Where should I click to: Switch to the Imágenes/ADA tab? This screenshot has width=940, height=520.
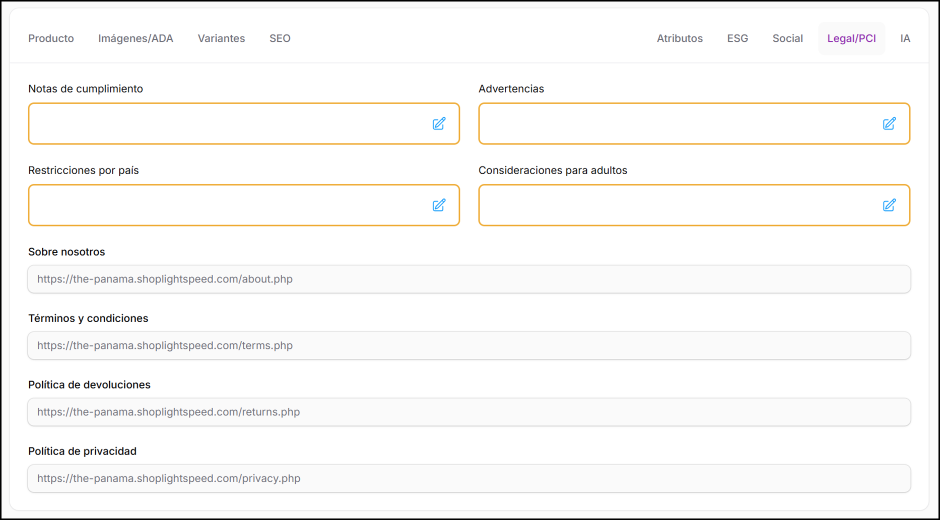(136, 38)
